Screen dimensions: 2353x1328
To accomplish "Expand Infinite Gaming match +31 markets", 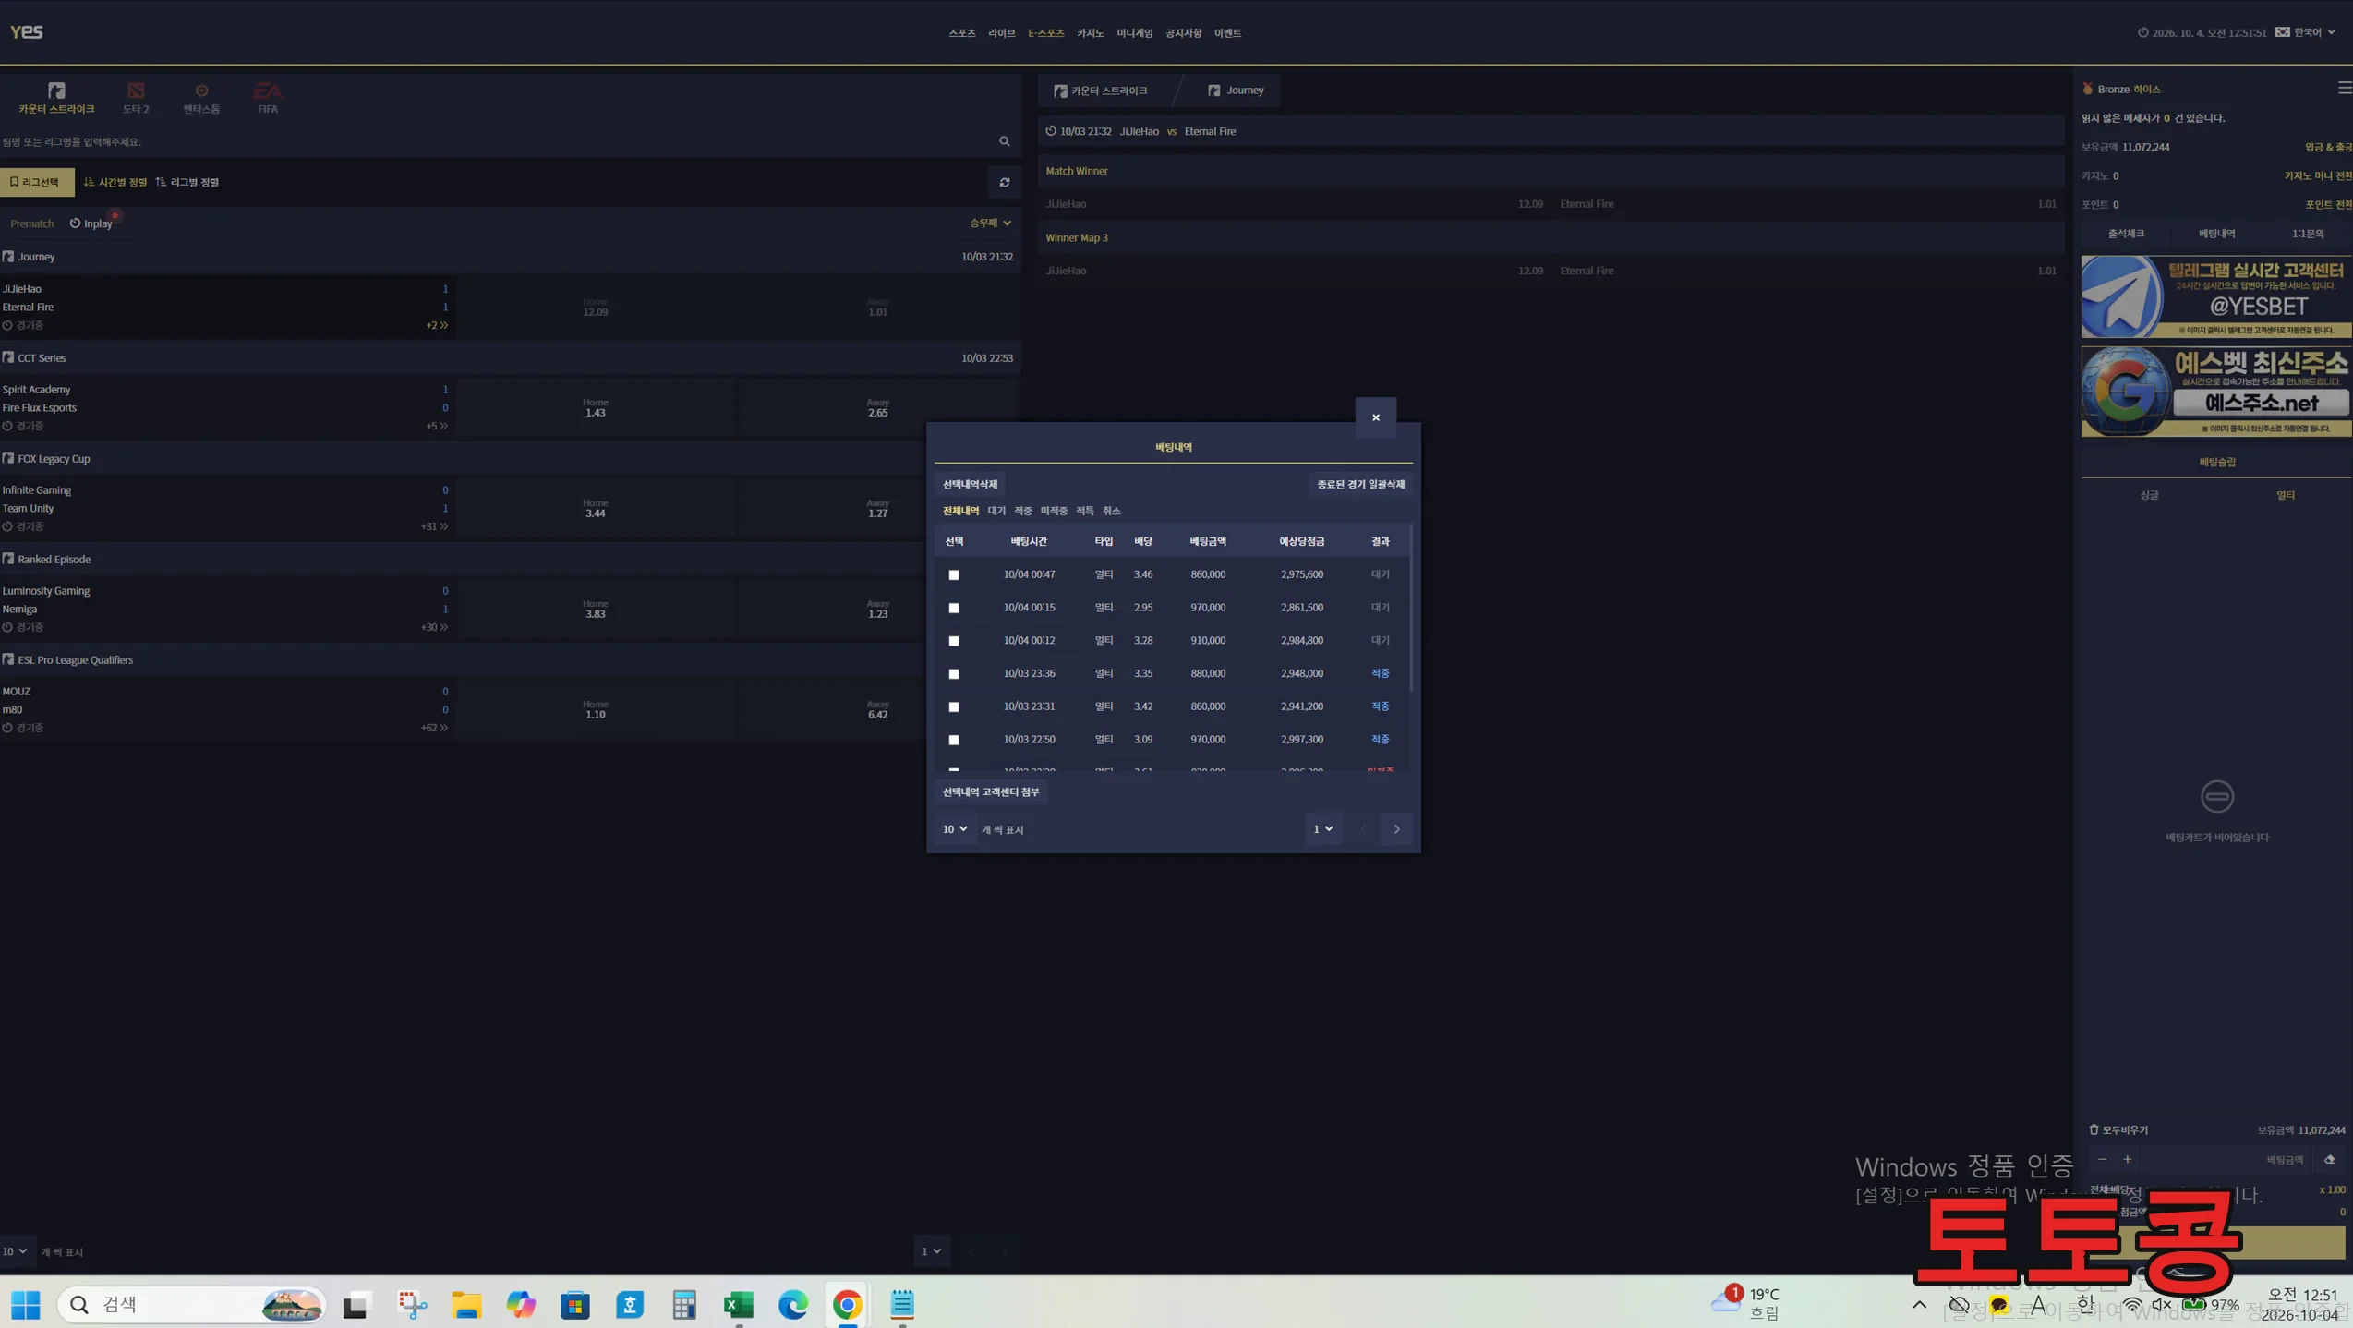I will click(x=434, y=526).
